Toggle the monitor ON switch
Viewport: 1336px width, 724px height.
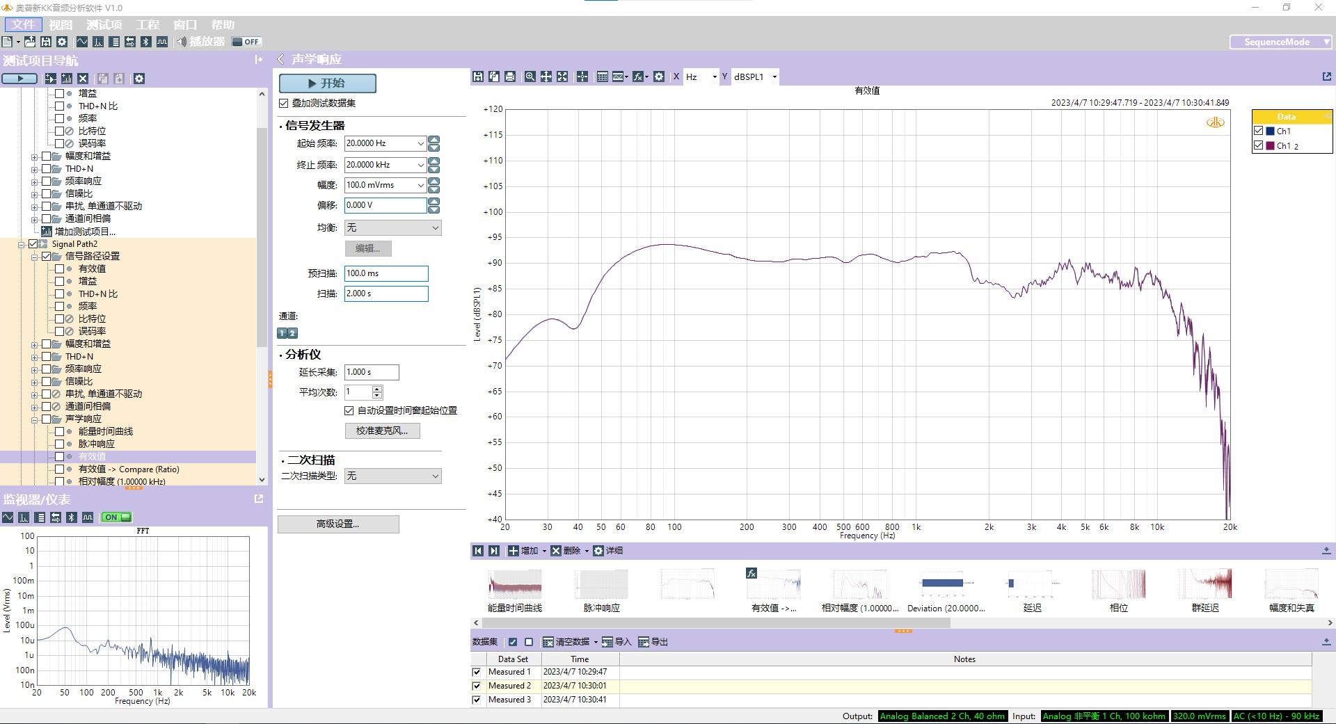(117, 517)
